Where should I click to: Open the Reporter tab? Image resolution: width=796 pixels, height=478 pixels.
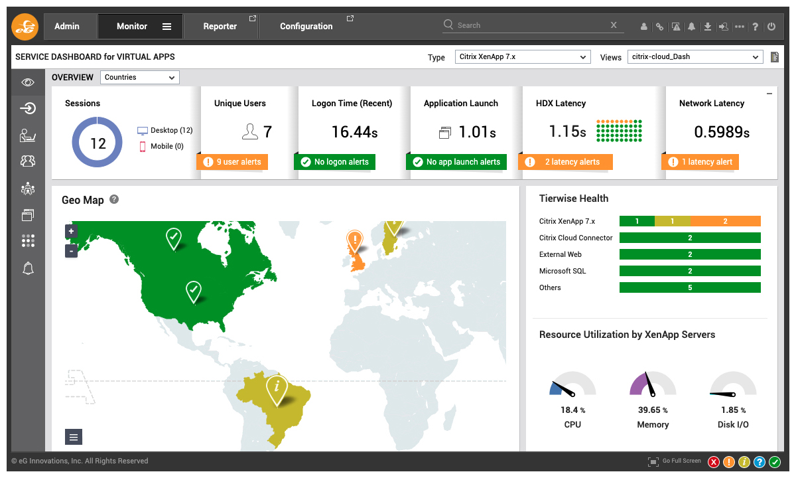[220, 27]
